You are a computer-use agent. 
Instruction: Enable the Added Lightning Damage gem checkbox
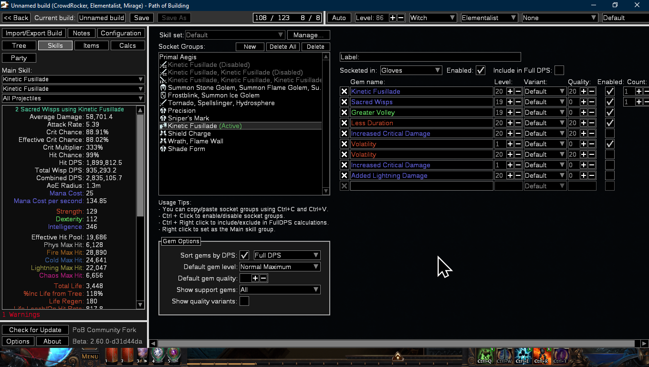click(x=610, y=175)
